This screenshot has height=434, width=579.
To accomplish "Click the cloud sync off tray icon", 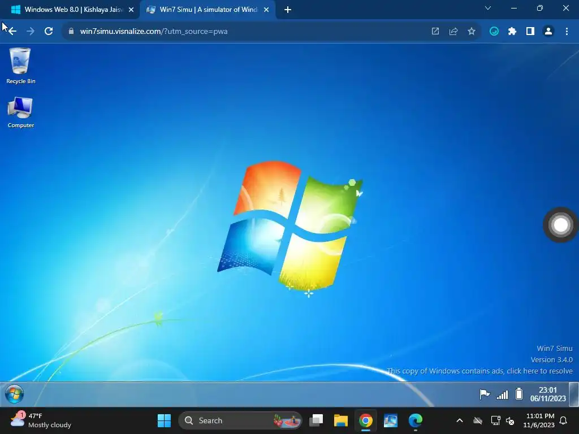I will tap(478, 420).
